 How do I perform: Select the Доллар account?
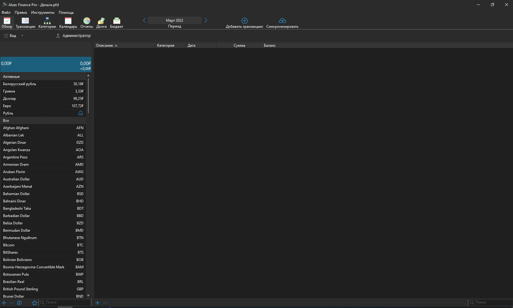coord(43,99)
